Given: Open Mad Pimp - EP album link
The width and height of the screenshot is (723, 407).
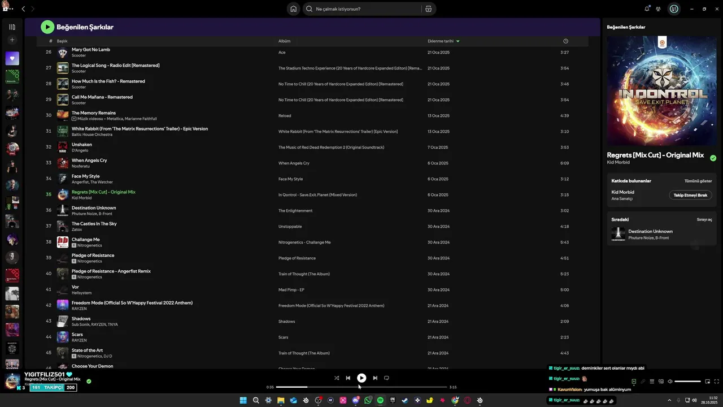Looking at the screenshot, I should [x=291, y=290].
